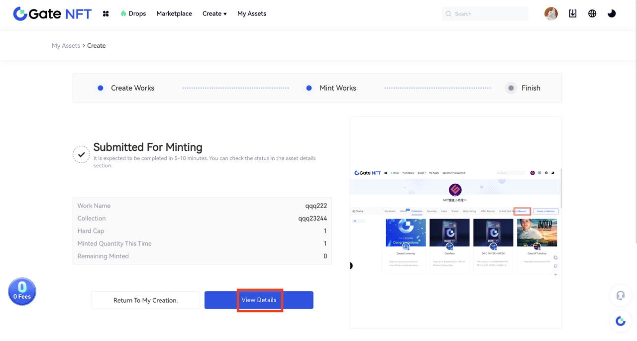Image resolution: width=637 pixels, height=341 pixels.
Task: Open the Drops menu item
Action: 133,14
